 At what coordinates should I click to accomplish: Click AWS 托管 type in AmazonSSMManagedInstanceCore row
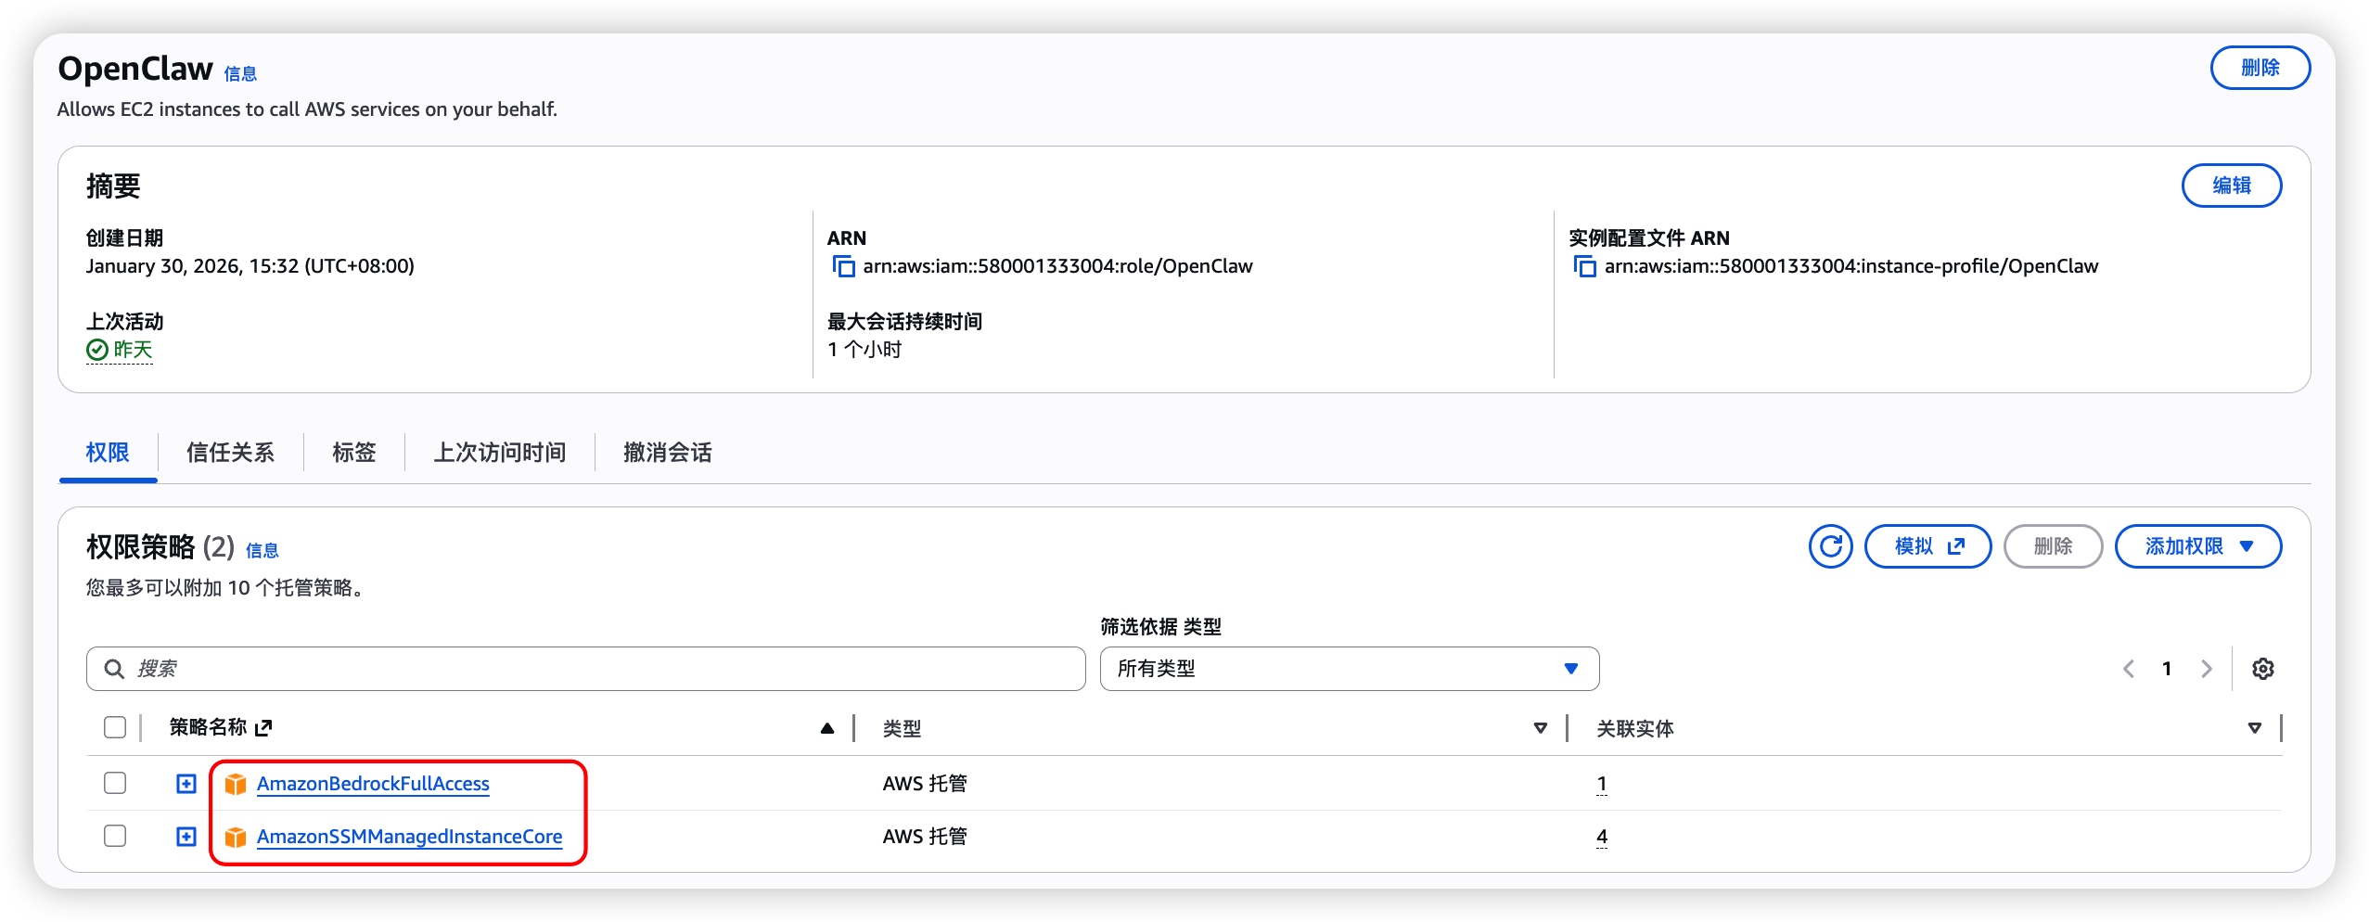click(925, 837)
